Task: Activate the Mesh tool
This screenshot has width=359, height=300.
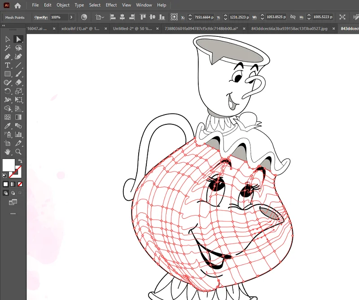Action: 7,117
